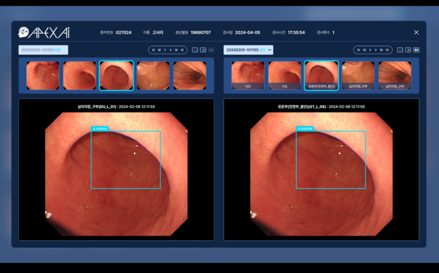439x273 pixels.
Task: Jump to first image in right navigator
Action: coord(358,50)
